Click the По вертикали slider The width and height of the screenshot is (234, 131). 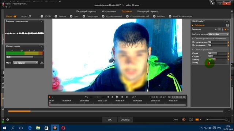point(218,45)
